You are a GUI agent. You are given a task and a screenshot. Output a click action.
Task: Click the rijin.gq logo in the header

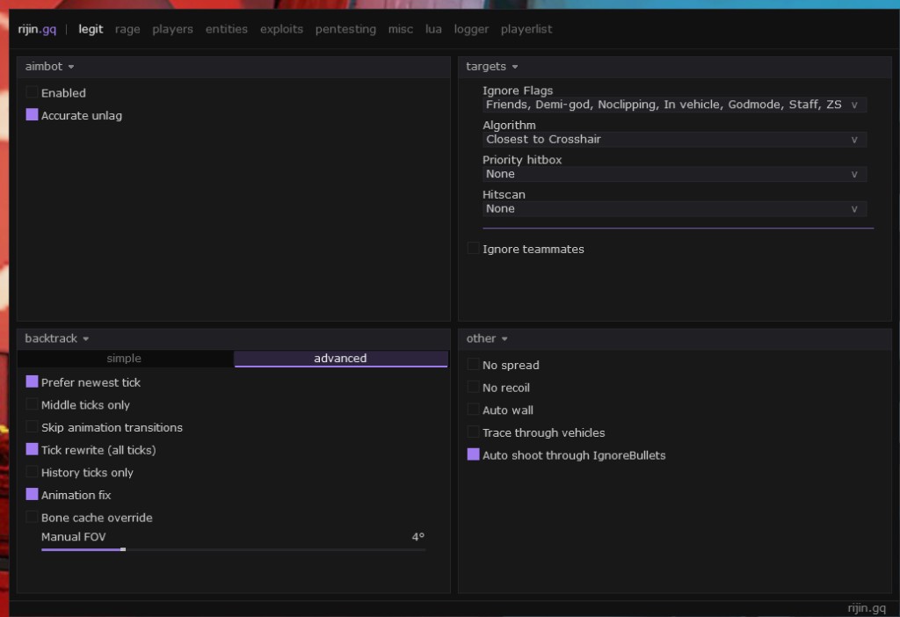(x=37, y=29)
